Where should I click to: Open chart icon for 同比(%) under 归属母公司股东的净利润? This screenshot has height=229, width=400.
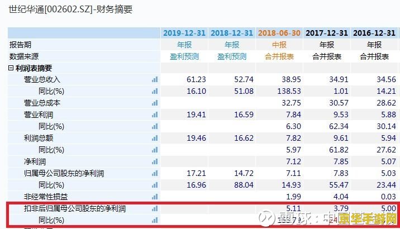pyautogui.click(x=155, y=185)
